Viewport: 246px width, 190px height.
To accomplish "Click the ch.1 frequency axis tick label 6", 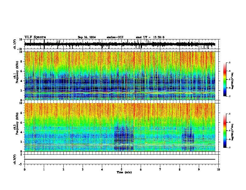I will pos(21,71).
